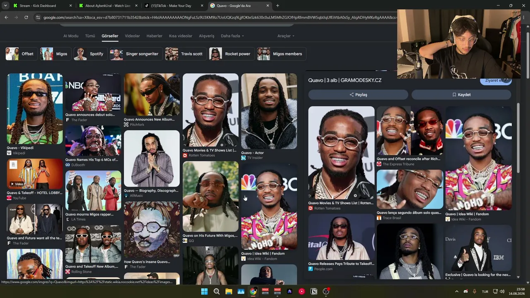Click the microphone icon in system tray
Viewport: 530px width, 298px height.
[x=475, y=291]
